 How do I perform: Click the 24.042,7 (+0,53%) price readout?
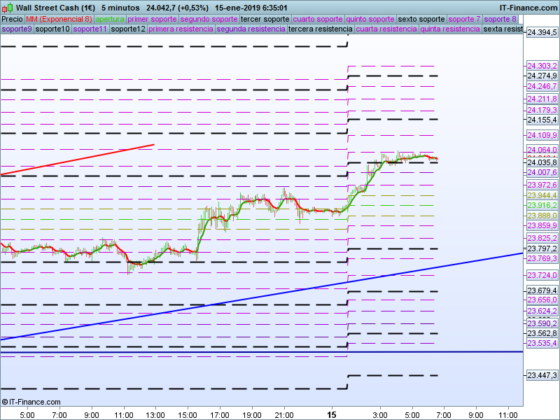point(177,8)
